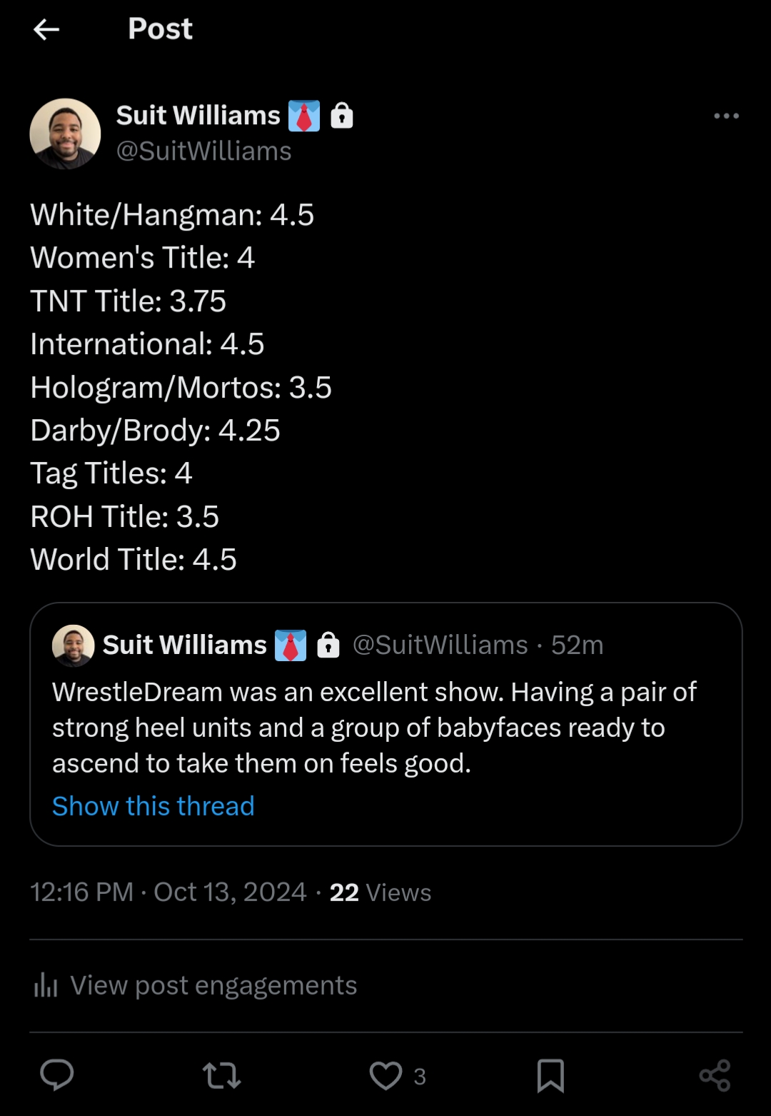This screenshot has width=771, height=1116.
Task: Tap the share icon
Action: (x=715, y=1075)
